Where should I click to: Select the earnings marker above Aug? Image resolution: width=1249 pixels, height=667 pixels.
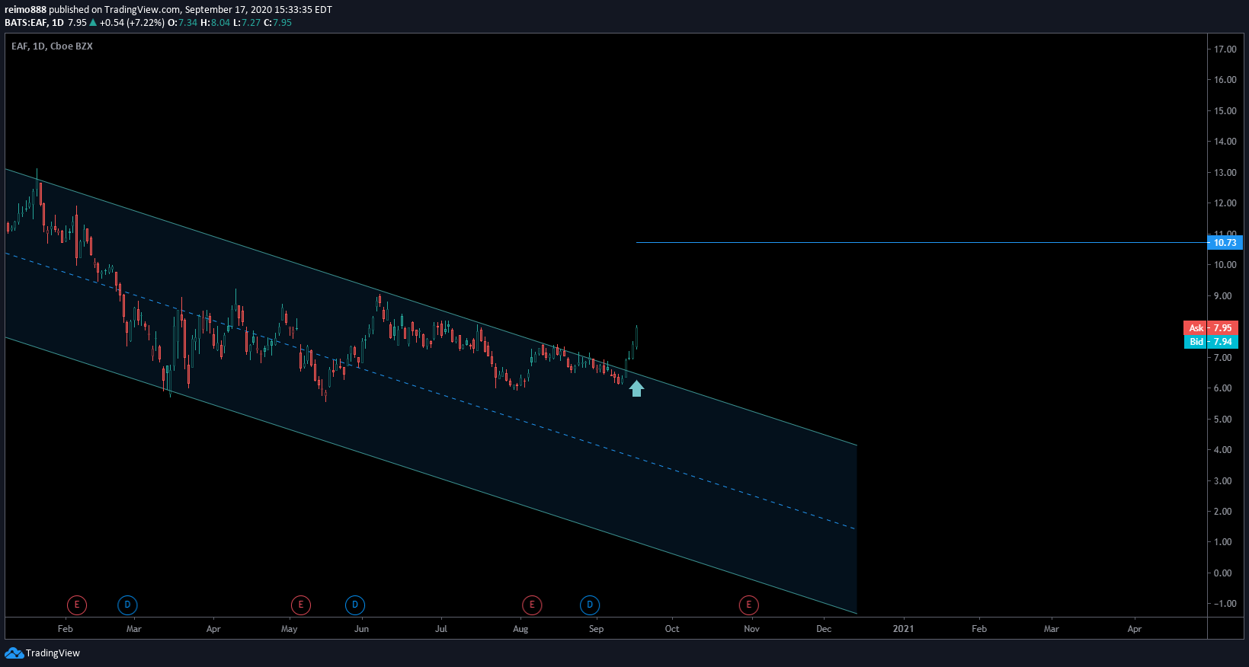(x=532, y=605)
